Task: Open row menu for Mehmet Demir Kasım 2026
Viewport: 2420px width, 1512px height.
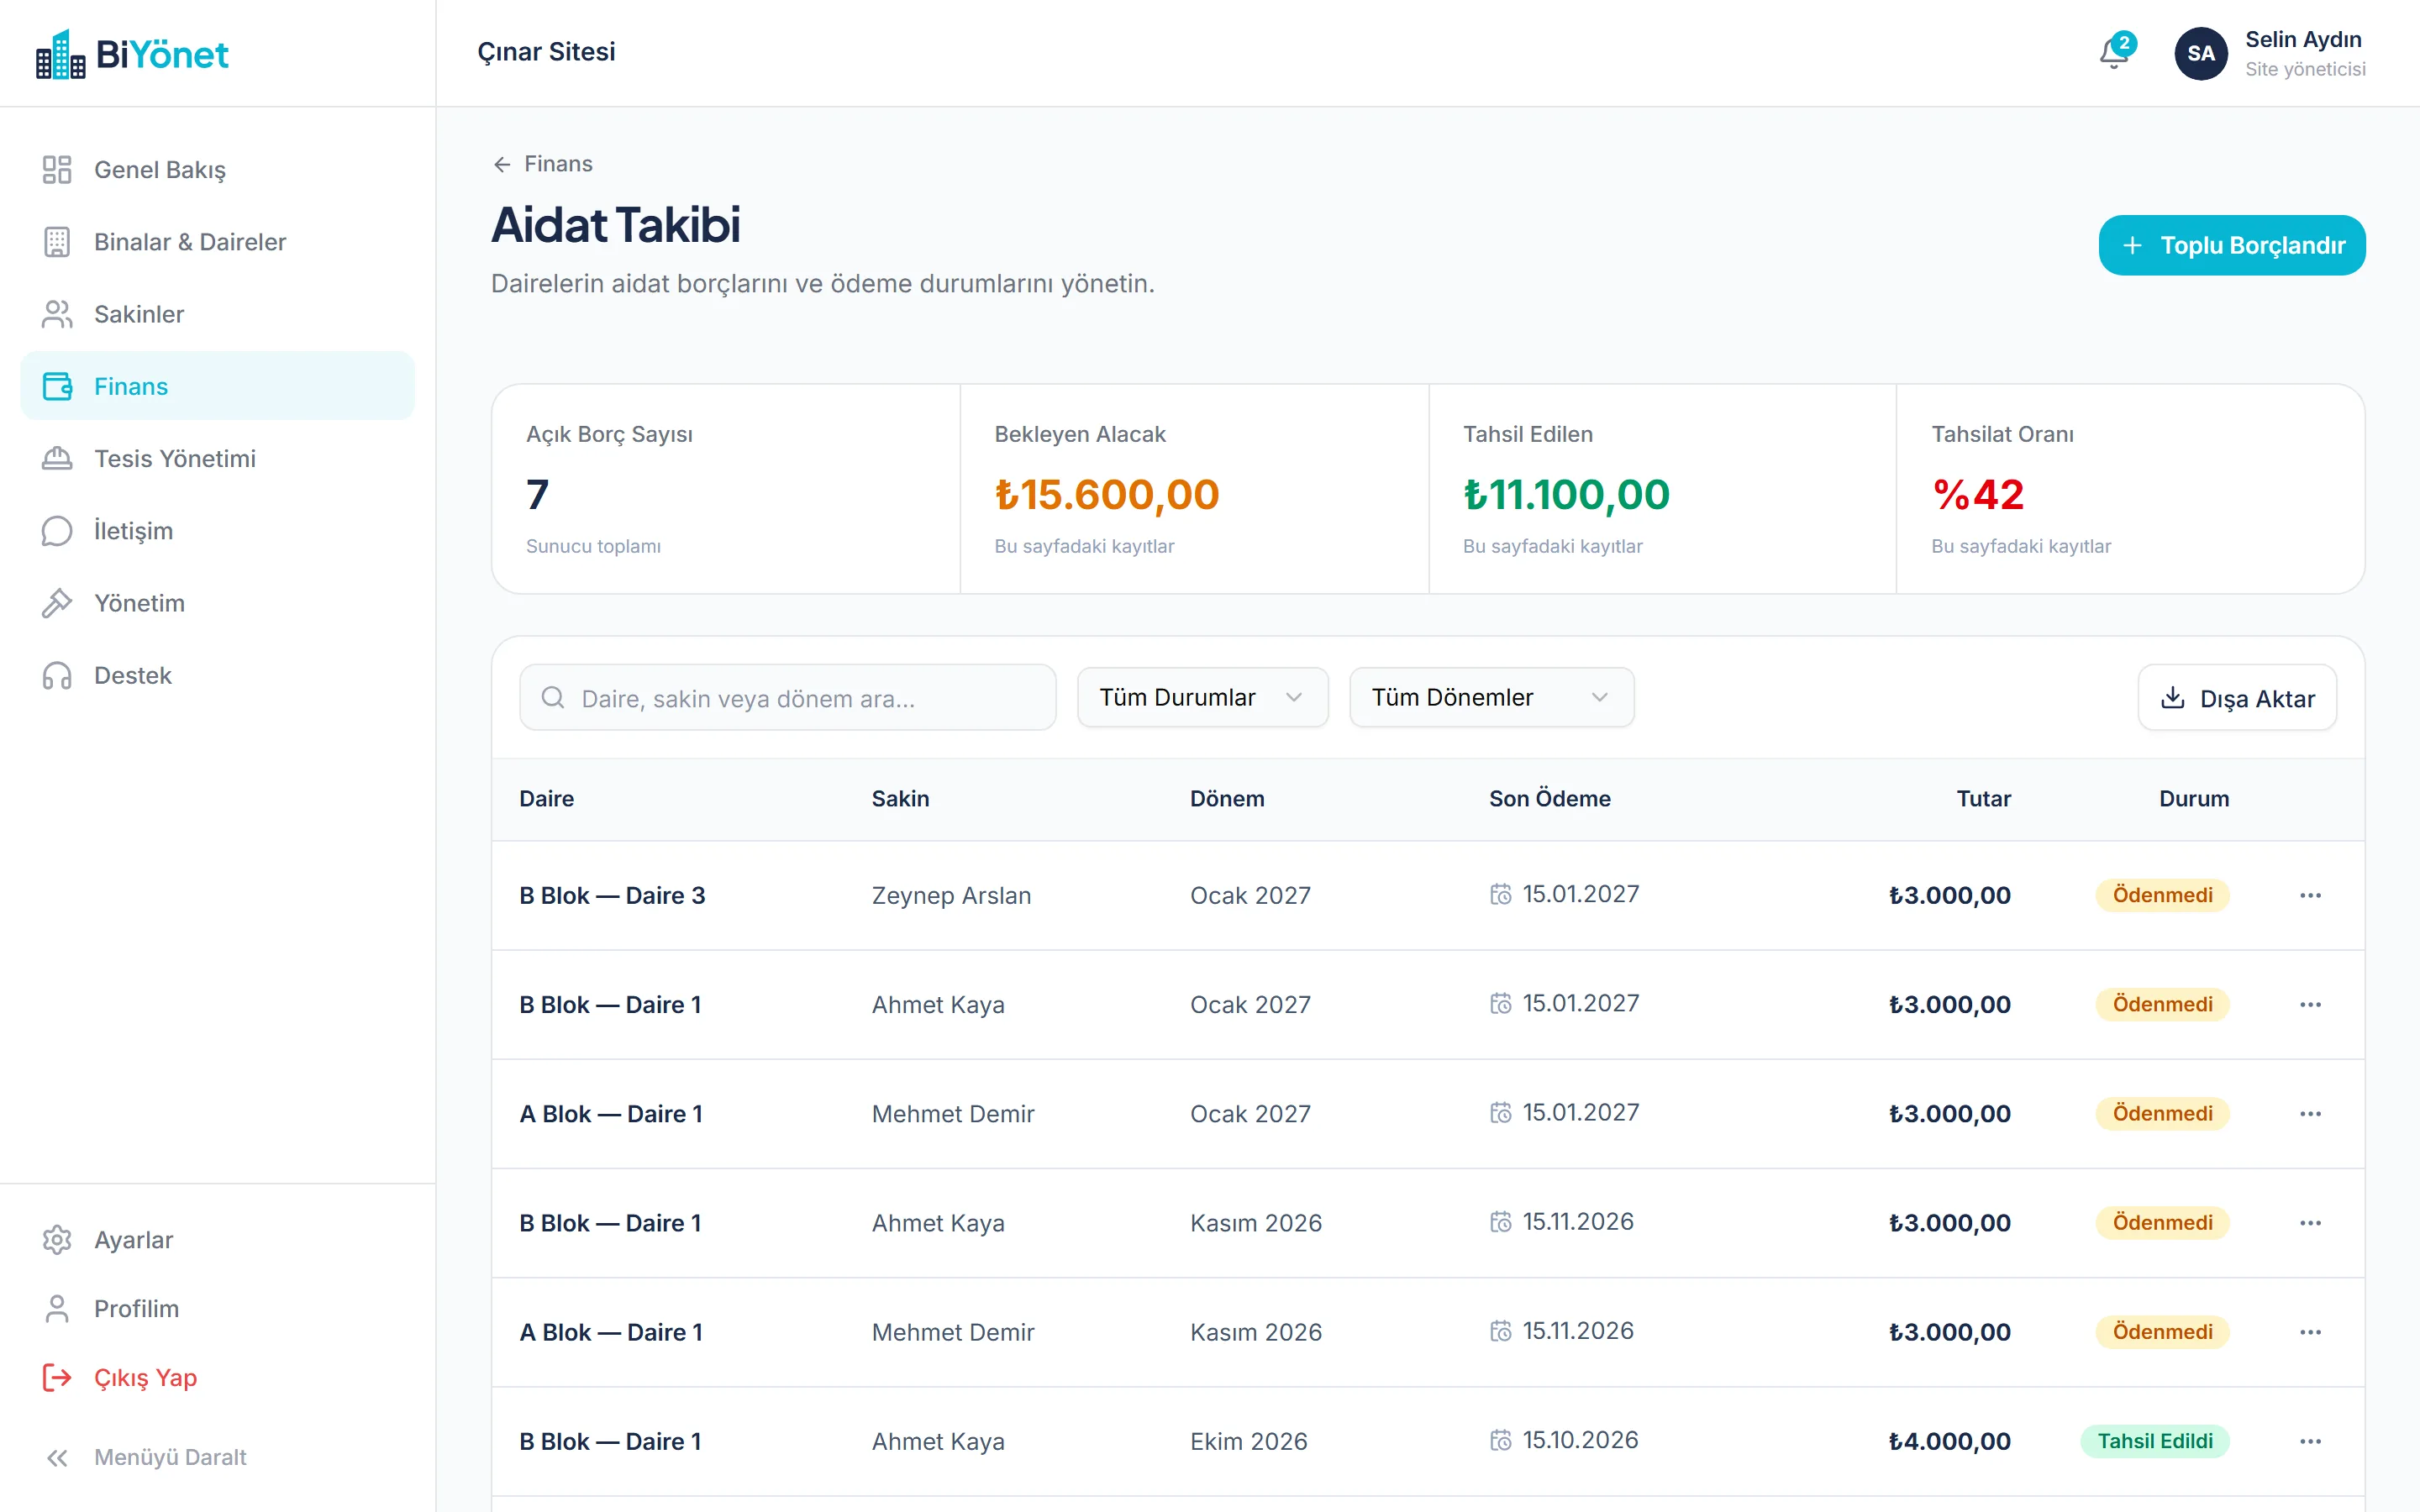Action: pyautogui.click(x=2310, y=1332)
